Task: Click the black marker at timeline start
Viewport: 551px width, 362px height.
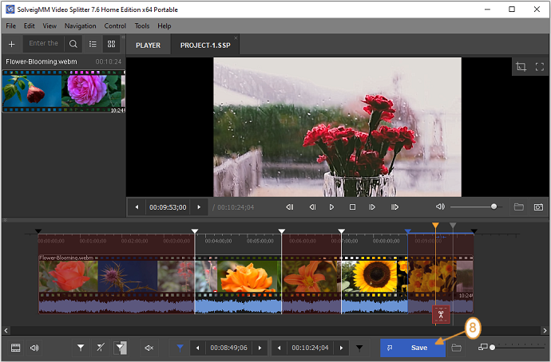Action: (x=38, y=231)
